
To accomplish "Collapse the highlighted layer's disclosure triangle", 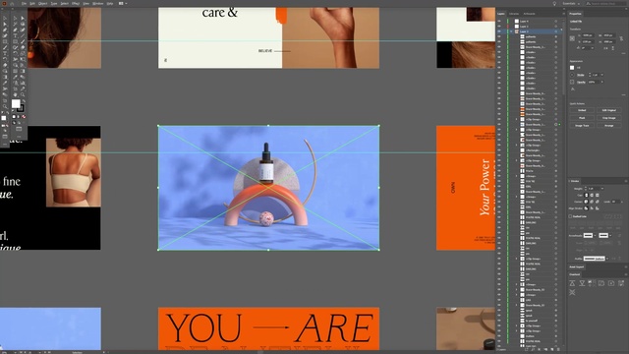I will point(511,31).
